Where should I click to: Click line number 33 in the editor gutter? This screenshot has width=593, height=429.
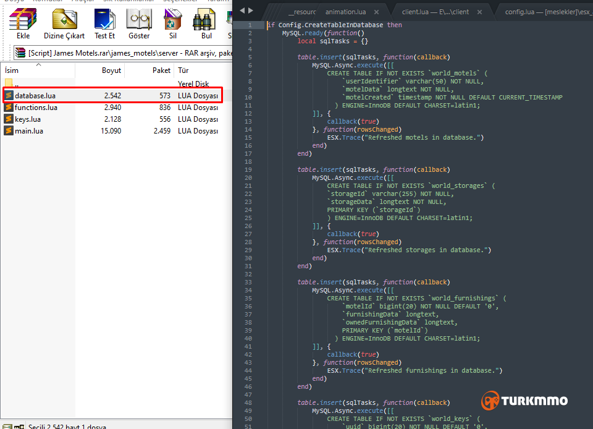[248, 282]
